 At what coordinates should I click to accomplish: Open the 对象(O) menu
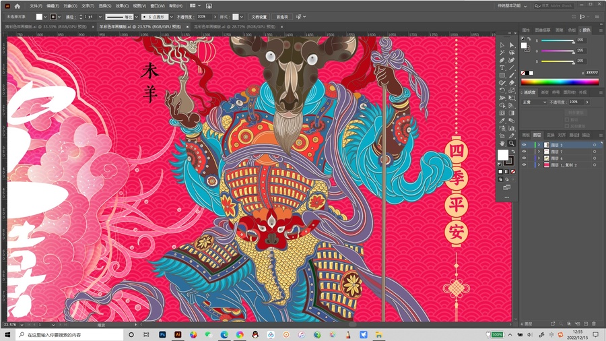(70, 6)
